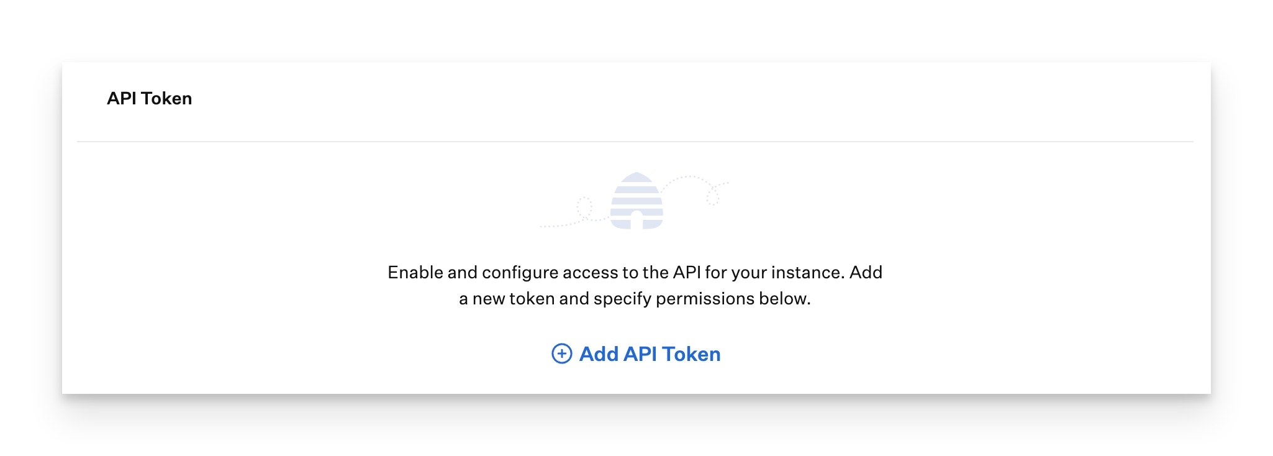Click the word "API" in the blue link
The image size is (1273, 456).
click(640, 354)
